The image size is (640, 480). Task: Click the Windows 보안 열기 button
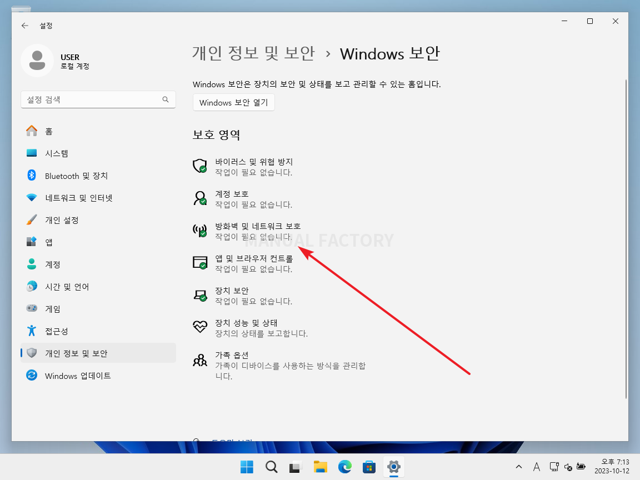tap(233, 102)
